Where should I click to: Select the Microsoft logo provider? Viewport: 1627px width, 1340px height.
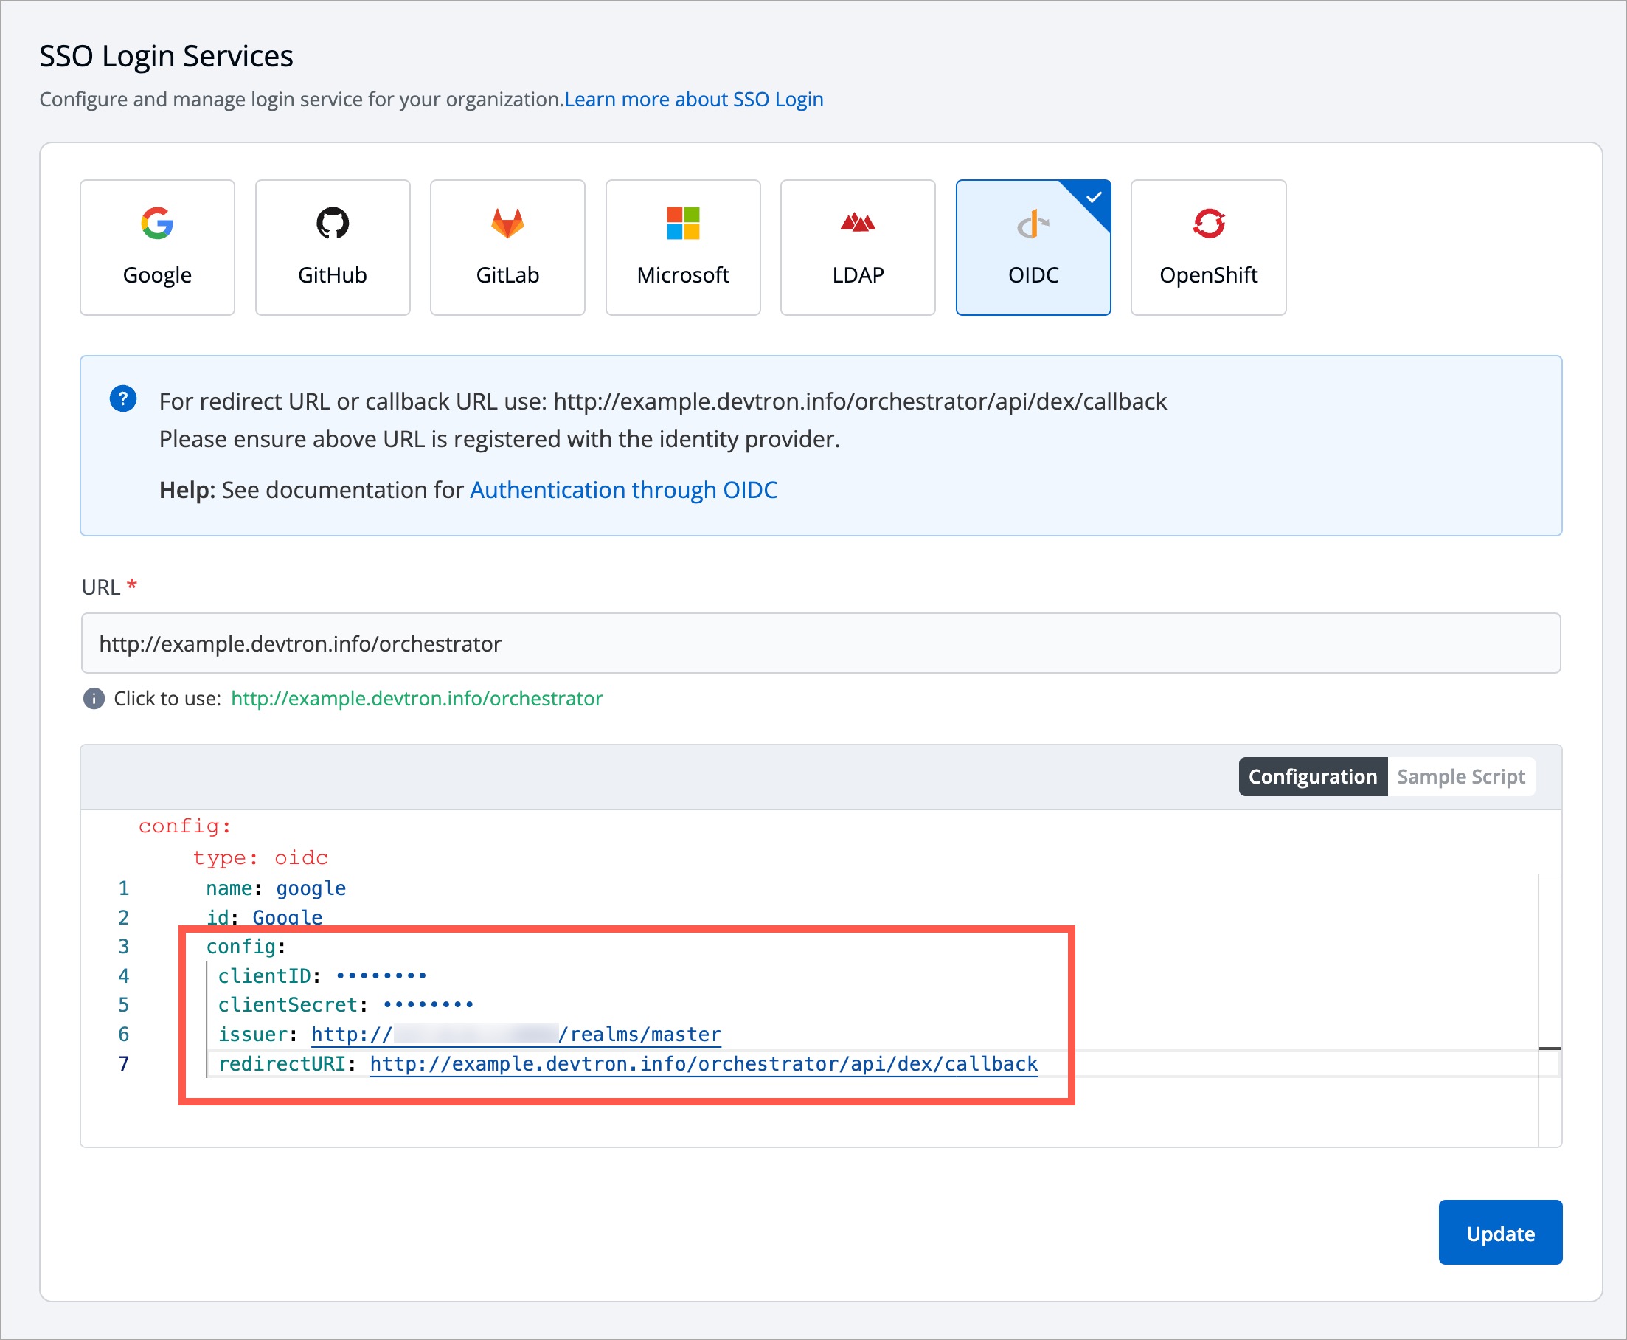[683, 224]
